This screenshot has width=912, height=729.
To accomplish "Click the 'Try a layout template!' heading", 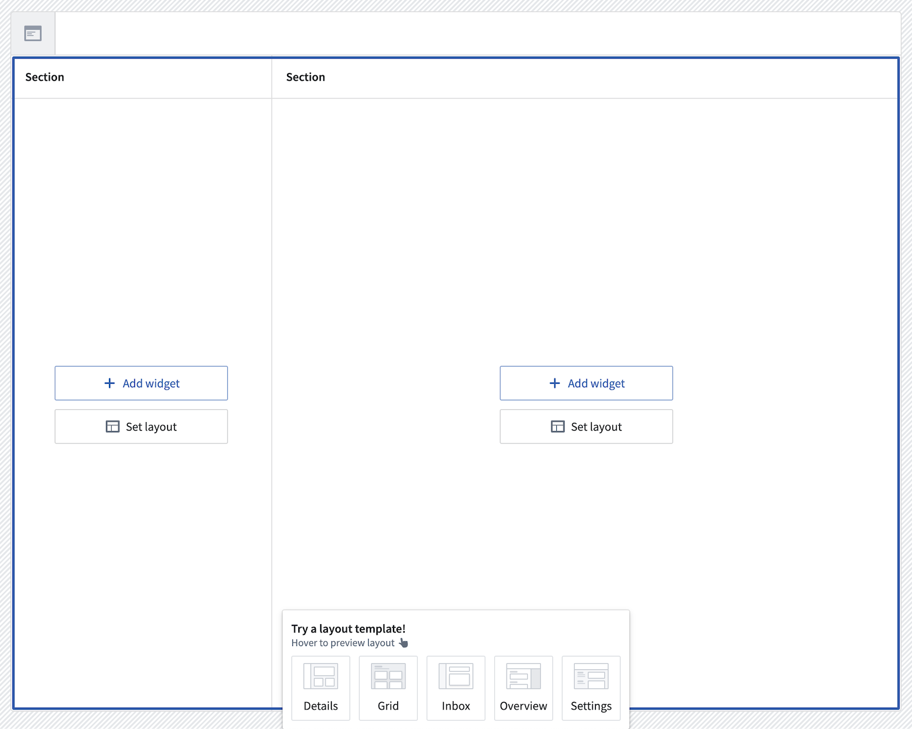I will [349, 628].
